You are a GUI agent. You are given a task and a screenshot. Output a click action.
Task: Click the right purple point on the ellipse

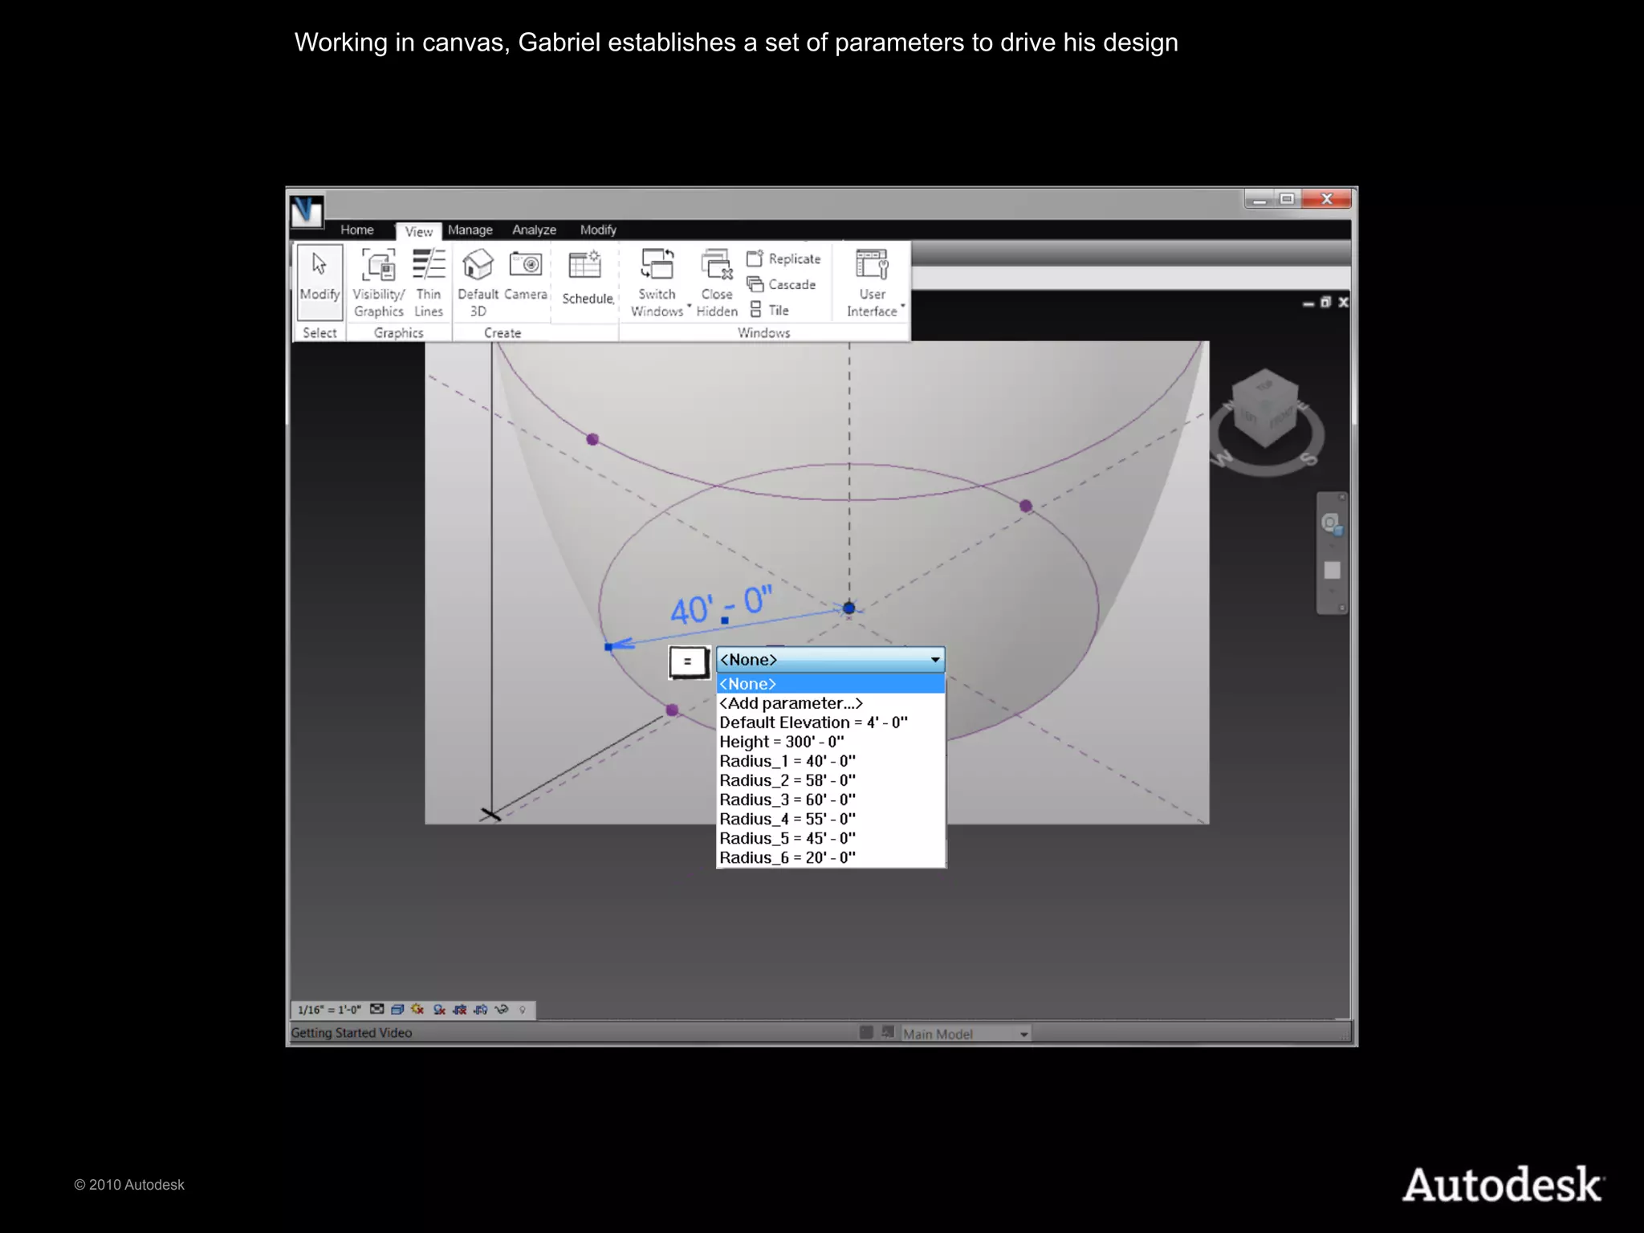1026,506
